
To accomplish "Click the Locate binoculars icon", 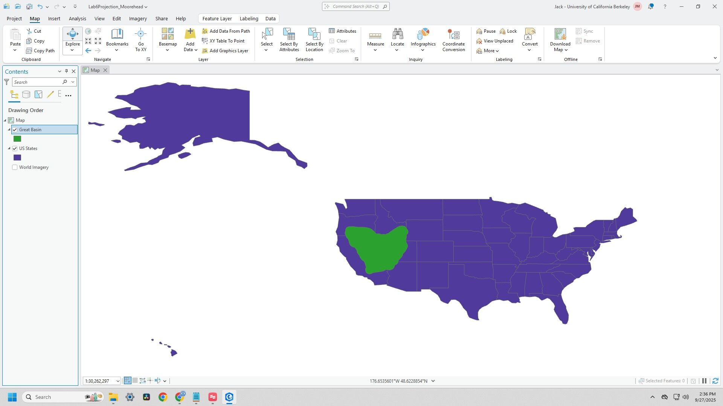I will [397, 35].
